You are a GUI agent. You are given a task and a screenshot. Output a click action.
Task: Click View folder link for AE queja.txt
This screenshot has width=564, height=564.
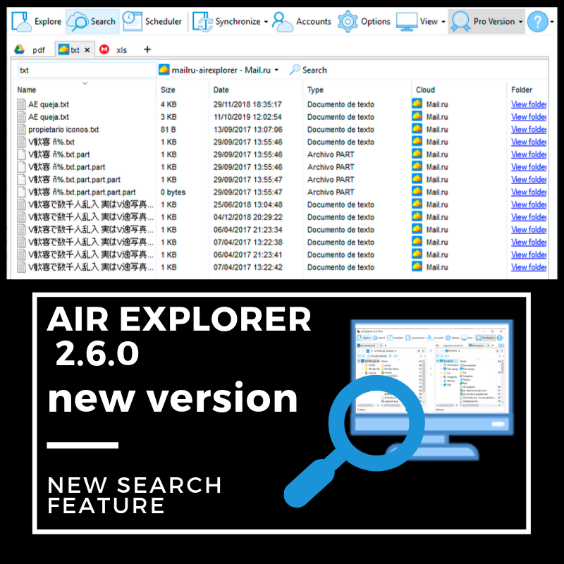[x=528, y=104]
